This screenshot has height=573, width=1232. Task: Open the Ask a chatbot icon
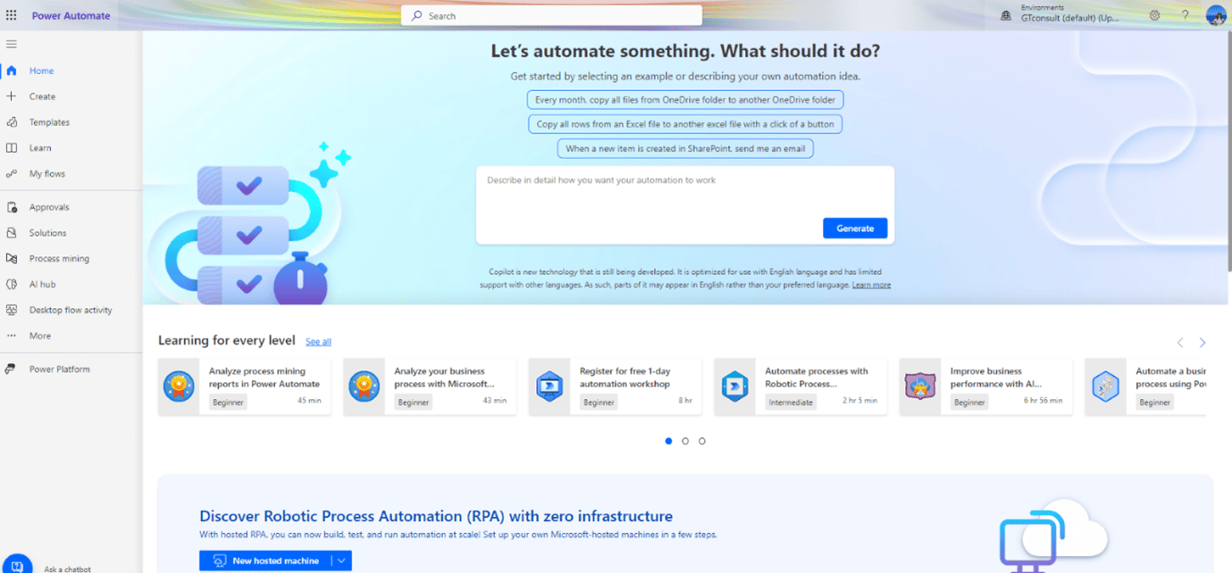(x=18, y=565)
